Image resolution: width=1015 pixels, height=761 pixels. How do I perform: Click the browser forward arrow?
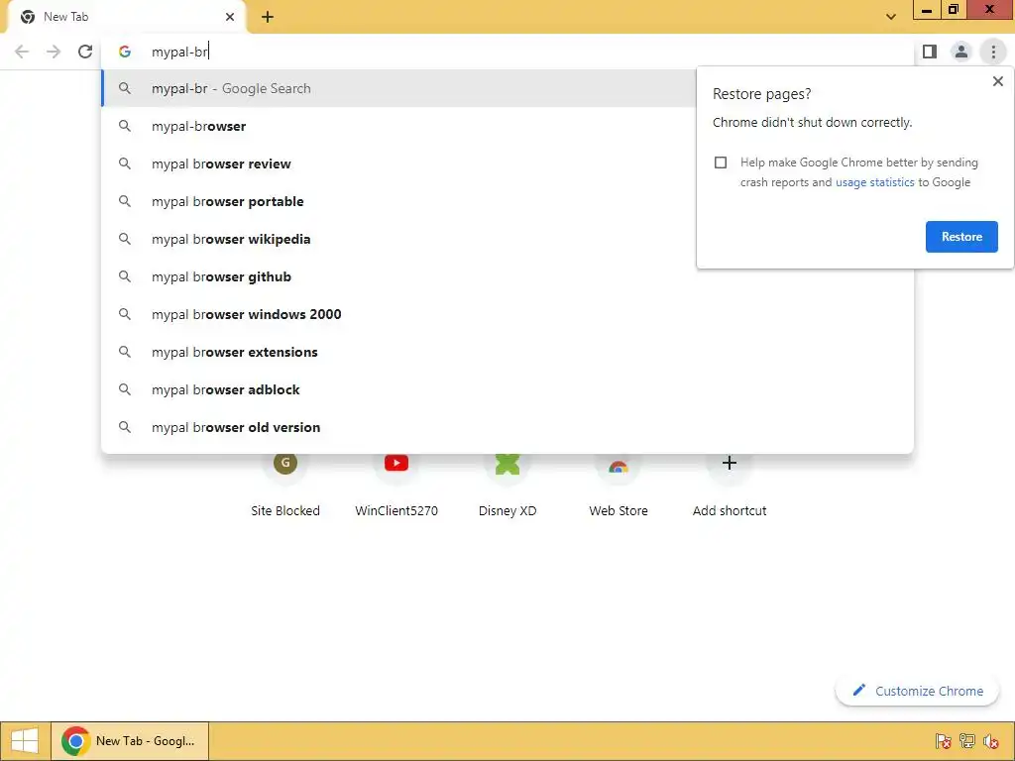[x=54, y=52]
